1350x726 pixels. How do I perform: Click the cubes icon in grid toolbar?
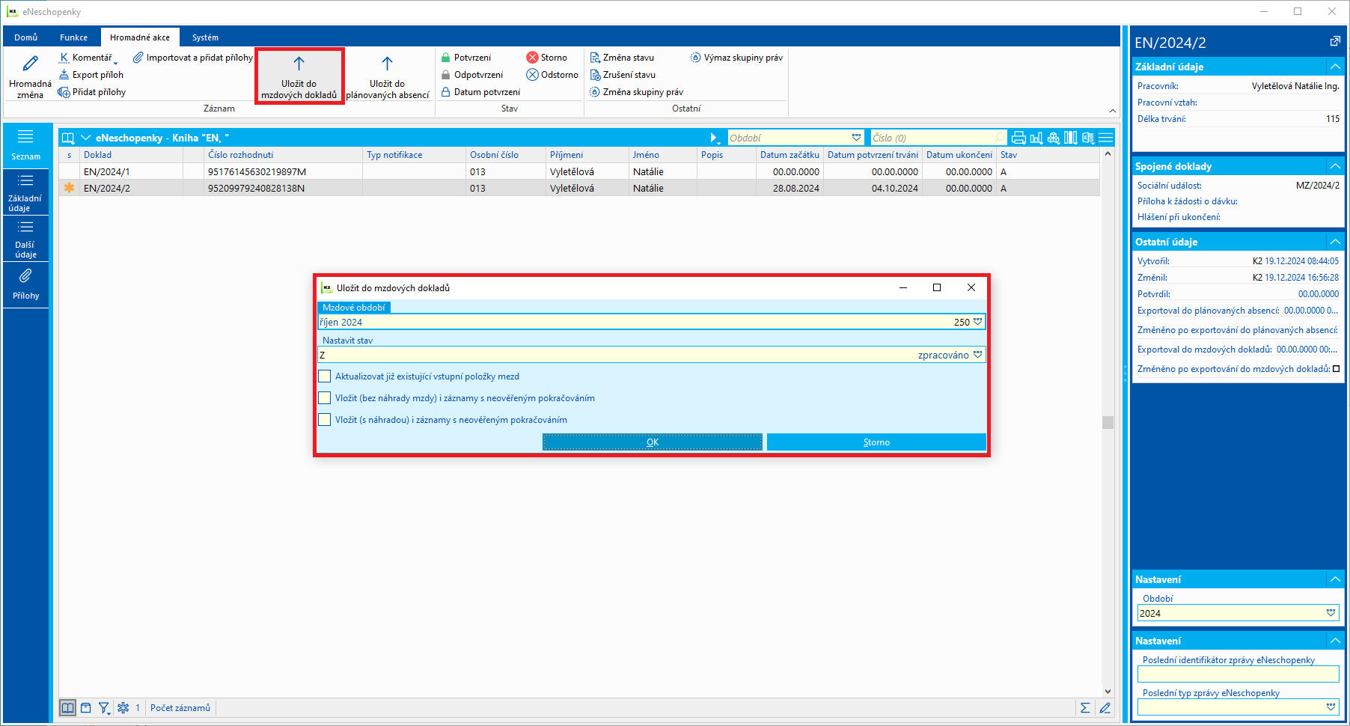pyautogui.click(x=1054, y=138)
